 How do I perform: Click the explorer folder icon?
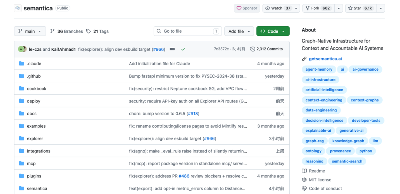pyautogui.click(x=22, y=138)
